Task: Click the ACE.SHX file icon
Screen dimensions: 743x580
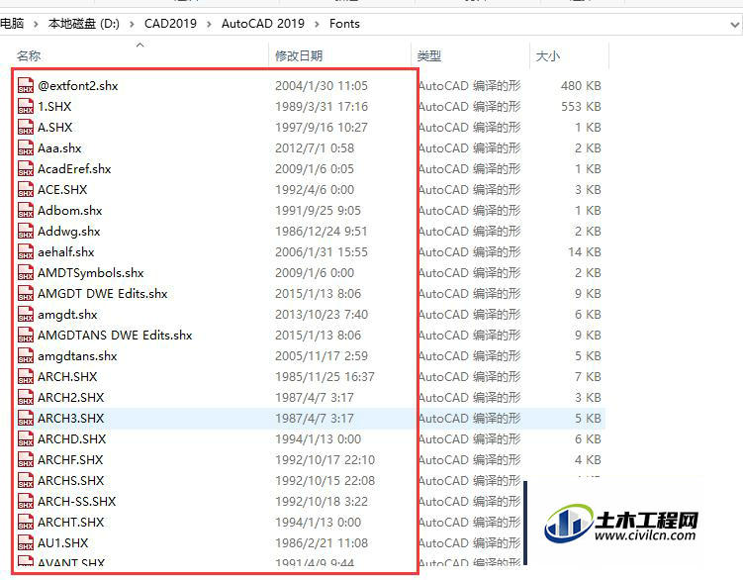Action: coord(26,190)
